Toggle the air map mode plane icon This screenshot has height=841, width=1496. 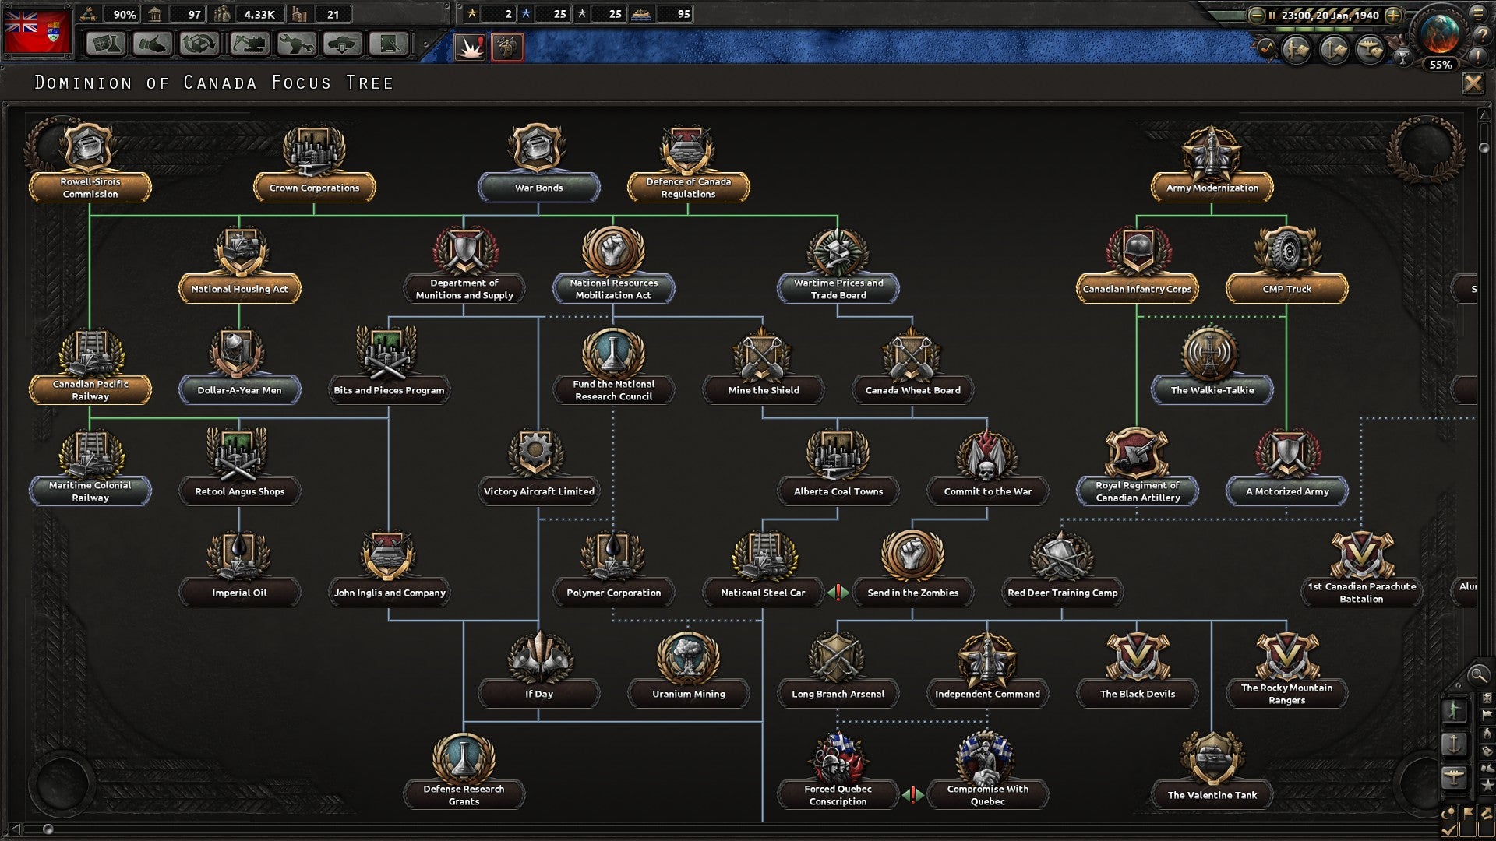pos(1454,776)
